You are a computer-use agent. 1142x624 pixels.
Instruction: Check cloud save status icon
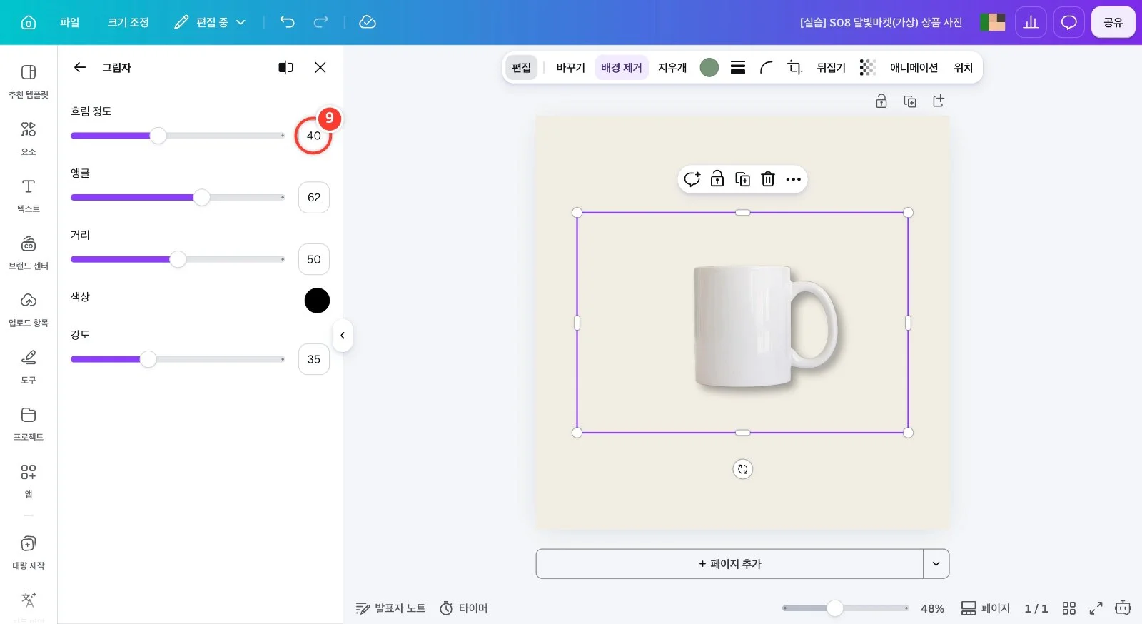coord(368,22)
